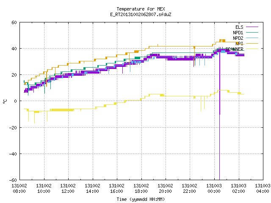Click the x-axis tick 131002 14:00
Viewport: 271px width, 203px height.
(92, 189)
